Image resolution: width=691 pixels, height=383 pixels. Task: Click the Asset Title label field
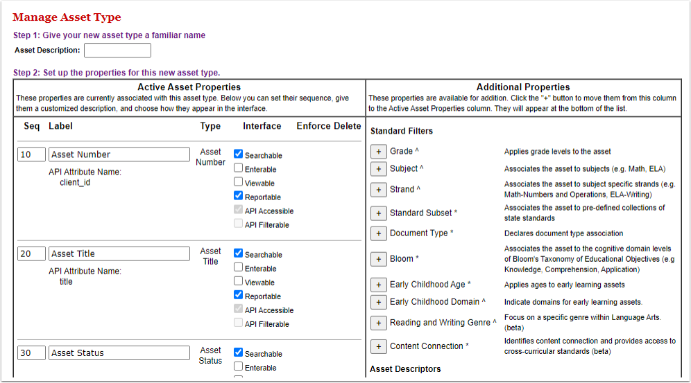coord(119,253)
